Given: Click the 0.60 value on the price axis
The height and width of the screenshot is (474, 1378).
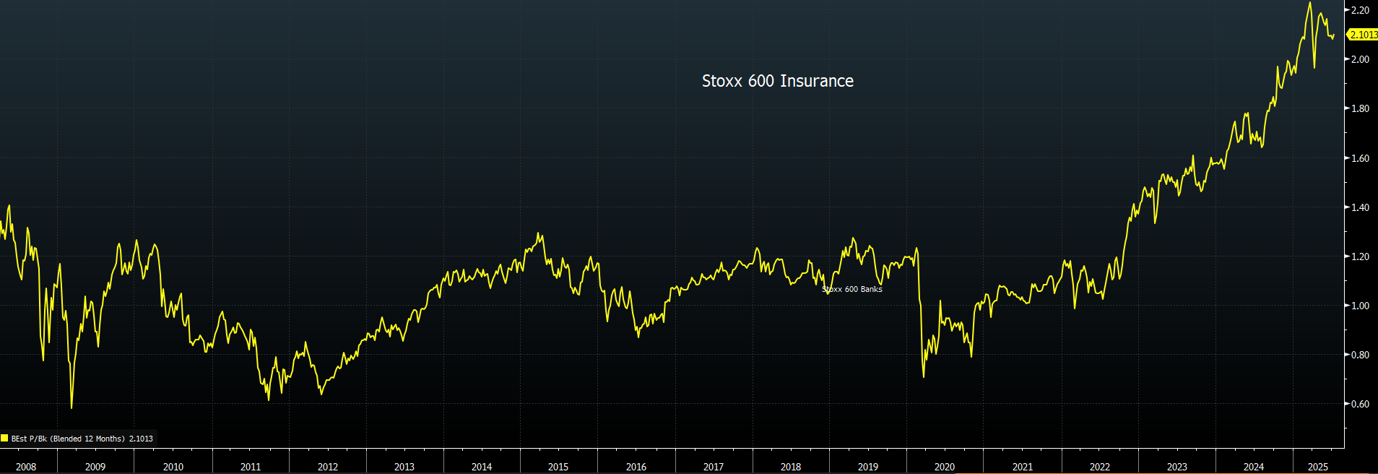Looking at the screenshot, I should coord(1360,404).
